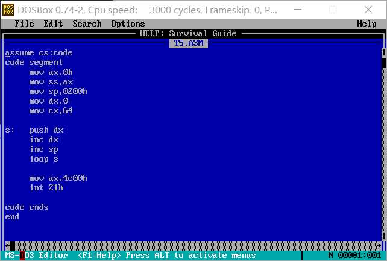Screen dimensions: 387x261
Task: Click the 'push dx' instruction
Action: point(46,130)
